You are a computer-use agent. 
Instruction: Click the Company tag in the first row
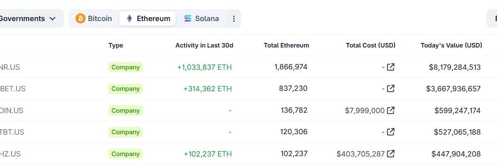125,67
